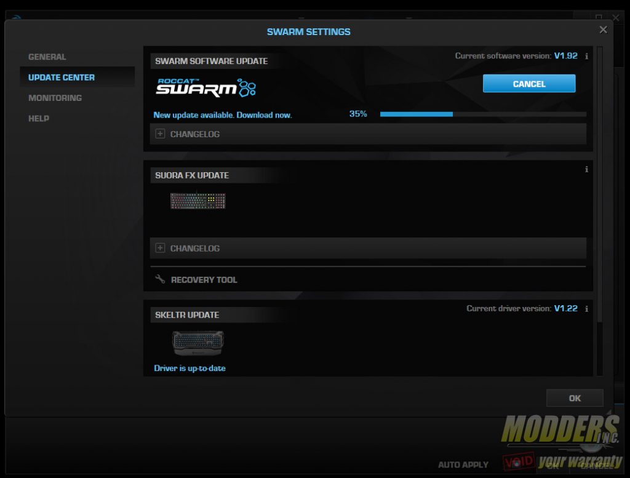The height and width of the screenshot is (478, 630).
Task: Click the plus icon beside Suora FX Changelog
Action: [x=160, y=248]
